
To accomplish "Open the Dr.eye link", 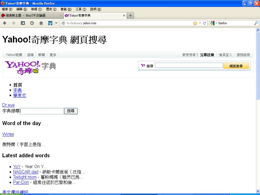I will (8, 105).
